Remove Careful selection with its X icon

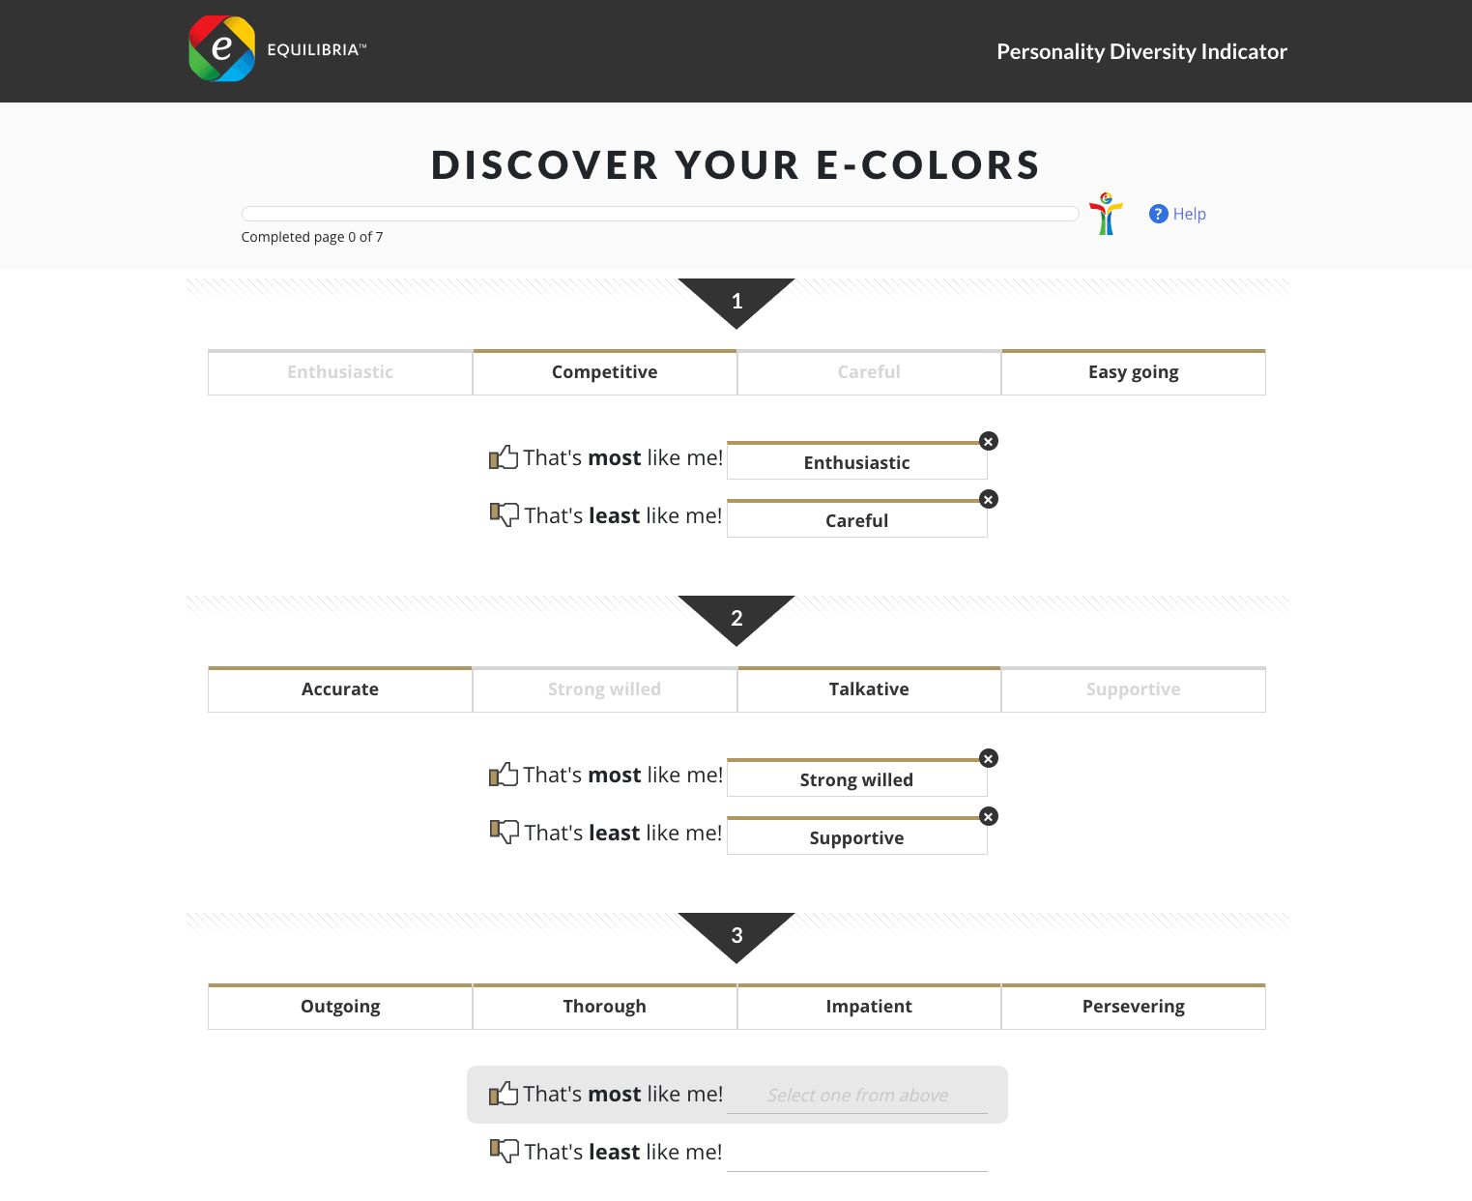tap(988, 499)
